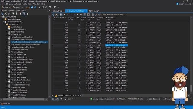
Task: Click the Jordan Sanders account label
Action: pos(184,4)
